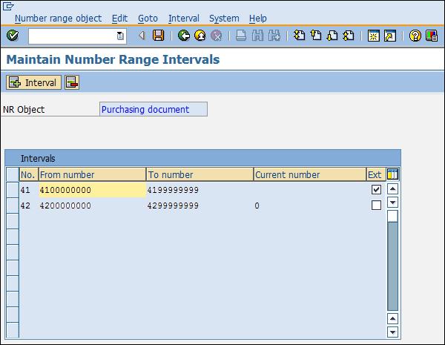Click the To number column header
This screenshot has height=345, width=445.
click(200, 174)
